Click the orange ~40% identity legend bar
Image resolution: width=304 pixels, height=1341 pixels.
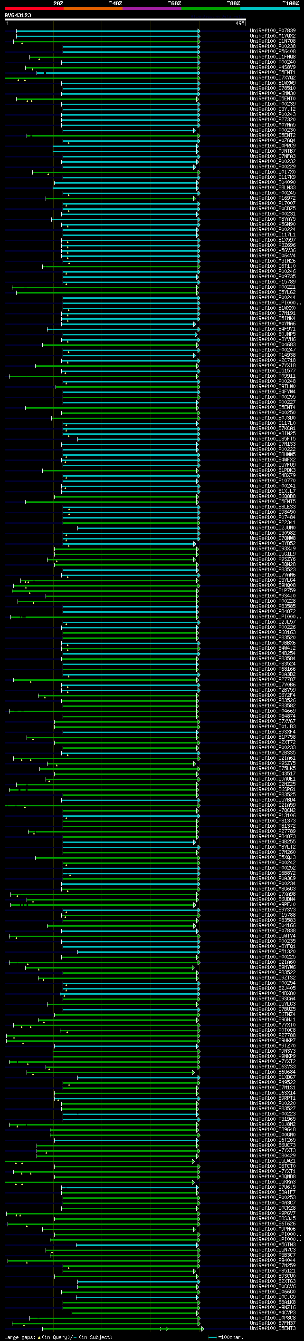coord(93,9)
